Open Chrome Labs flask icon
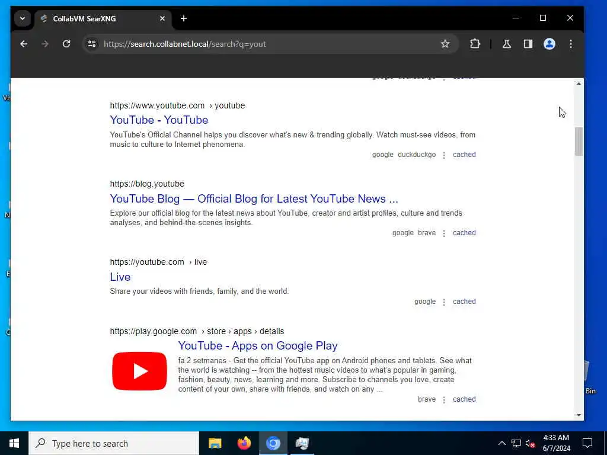This screenshot has width=607, height=455. pos(507,44)
